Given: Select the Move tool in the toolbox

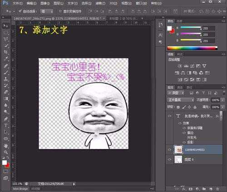Looking at the screenshot, I should point(5,26).
